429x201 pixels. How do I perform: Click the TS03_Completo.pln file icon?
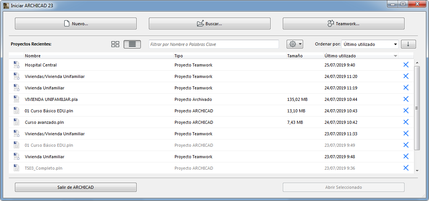tap(16, 168)
